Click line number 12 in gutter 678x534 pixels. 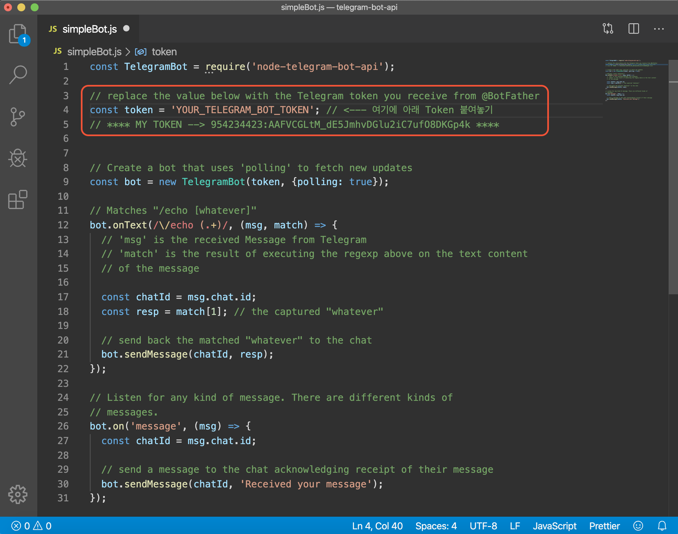coord(63,225)
